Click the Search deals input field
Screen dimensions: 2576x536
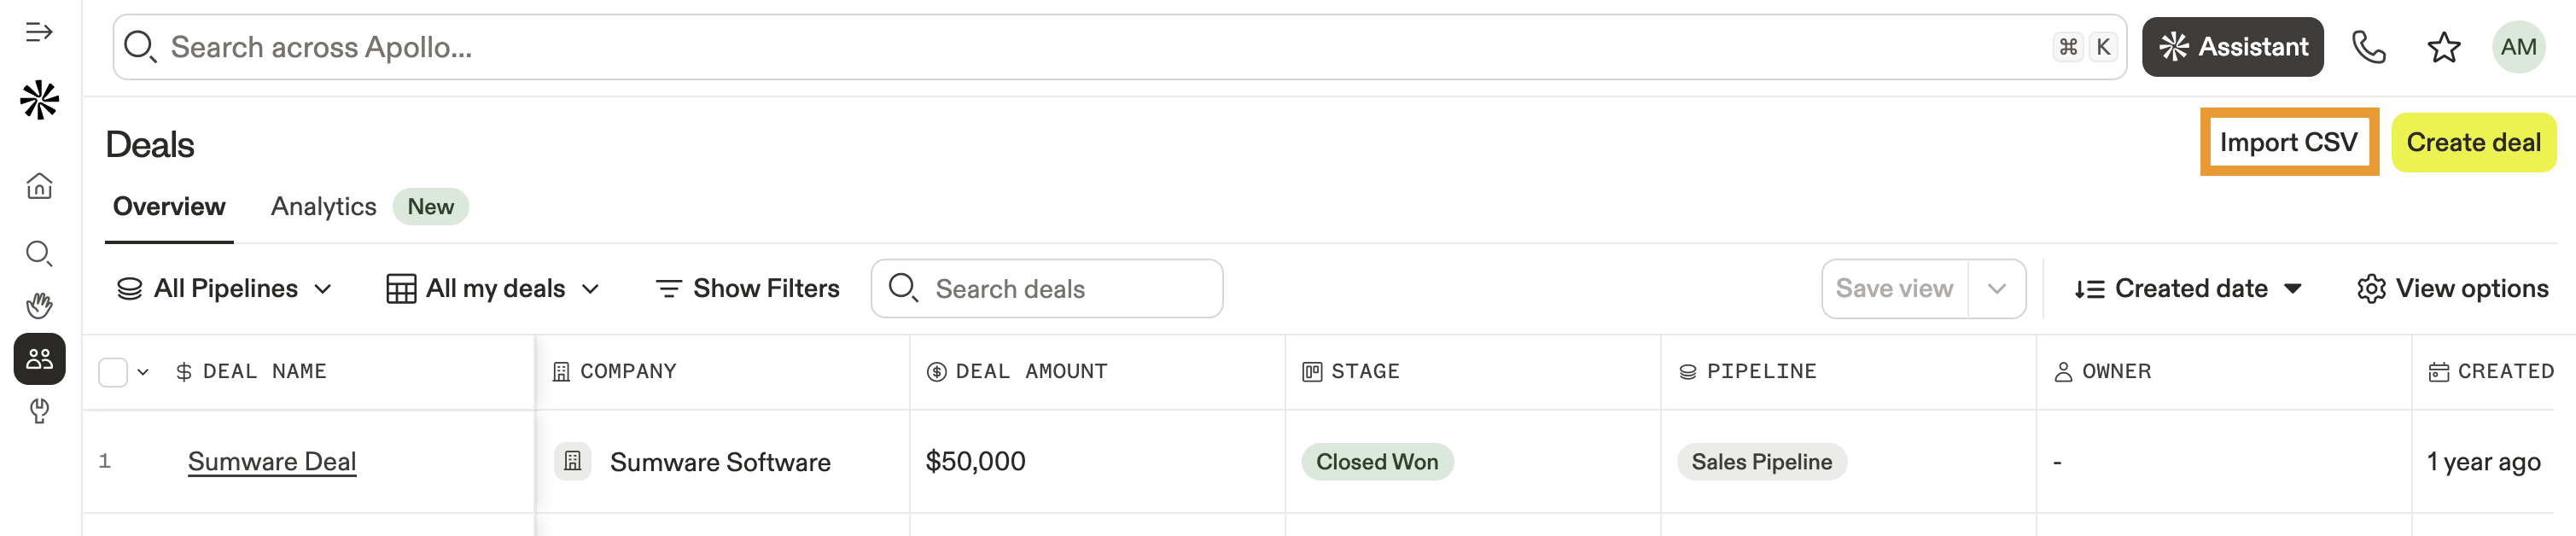click(1060, 289)
